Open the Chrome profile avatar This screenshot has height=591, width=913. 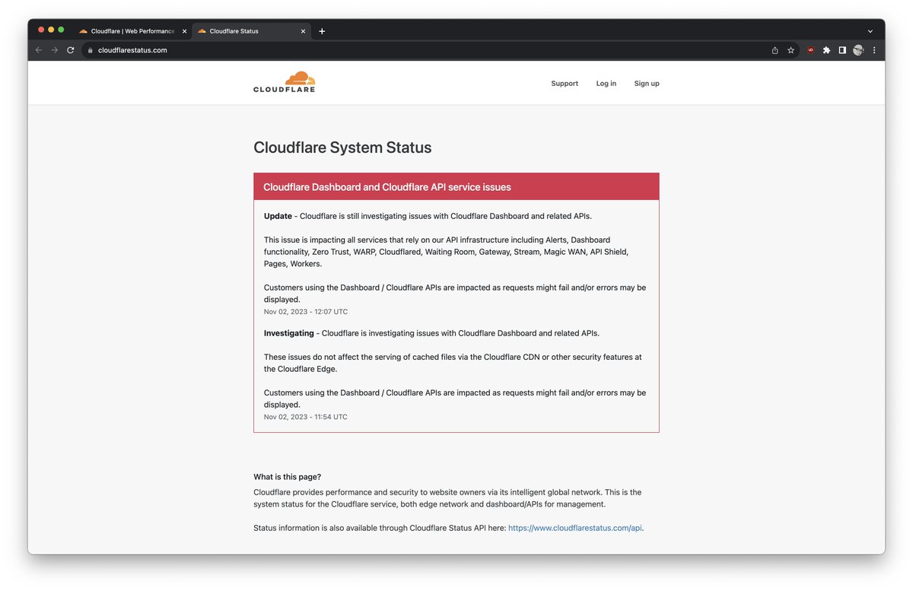(x=858, y=50)
